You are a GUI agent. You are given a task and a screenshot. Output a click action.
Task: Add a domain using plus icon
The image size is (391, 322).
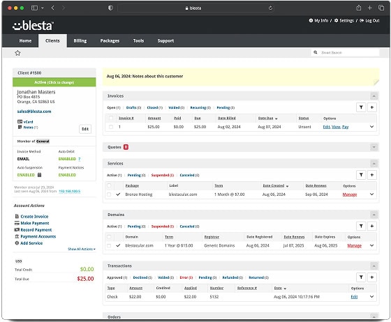[371, 227]
